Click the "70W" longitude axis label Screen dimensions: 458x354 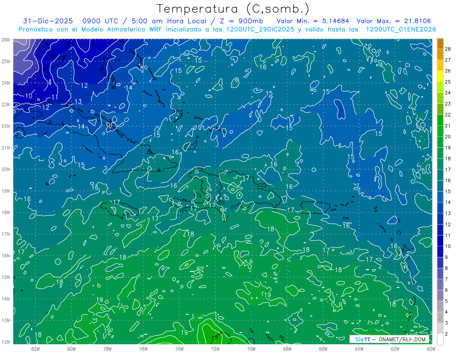point(251,349)
